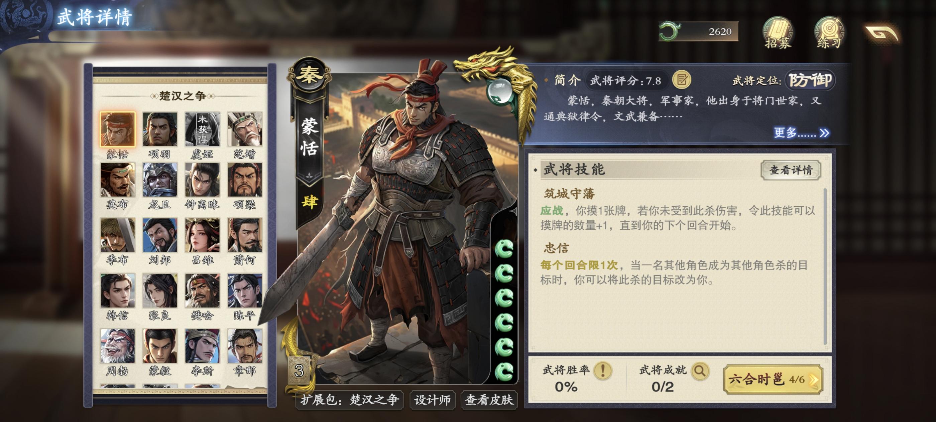Click the rating edit note icon
The height and width of the screenshot is (422, 936).
coord(682,80)
